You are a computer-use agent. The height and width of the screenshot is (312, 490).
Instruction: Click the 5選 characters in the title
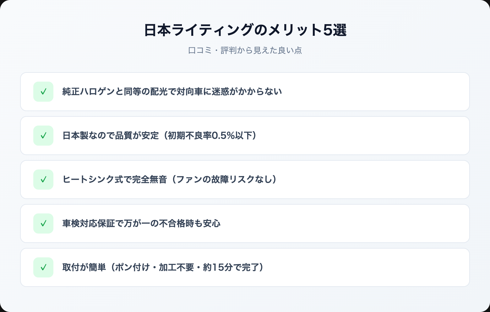(335, 30)
